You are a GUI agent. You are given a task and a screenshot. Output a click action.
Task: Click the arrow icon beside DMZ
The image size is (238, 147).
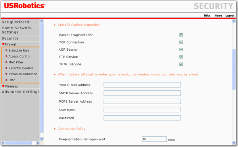[x=6, y=80]
